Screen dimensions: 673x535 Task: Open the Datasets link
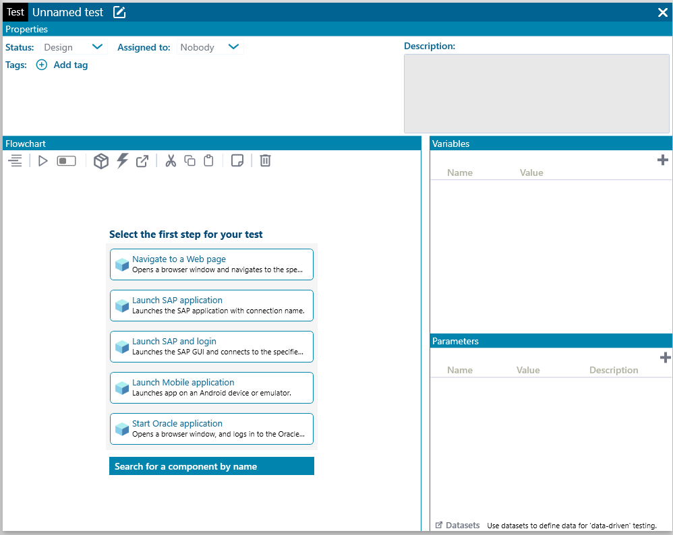[463, 525]
